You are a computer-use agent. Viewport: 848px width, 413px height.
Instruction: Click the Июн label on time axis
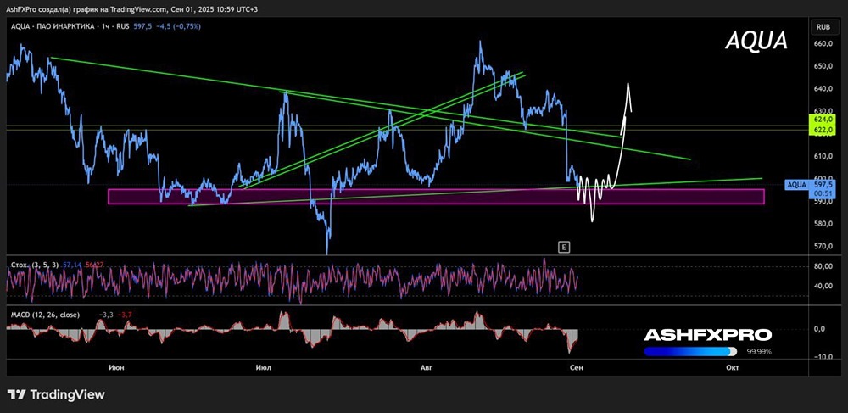point(116,367)
